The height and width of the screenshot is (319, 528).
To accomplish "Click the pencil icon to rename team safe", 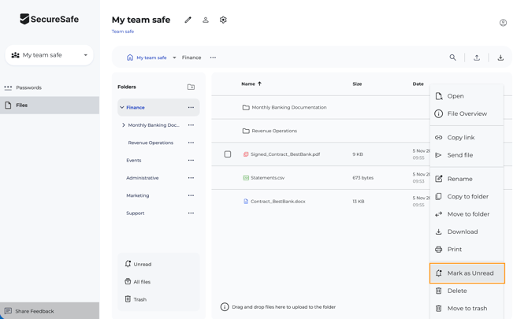I will (188, 20).
